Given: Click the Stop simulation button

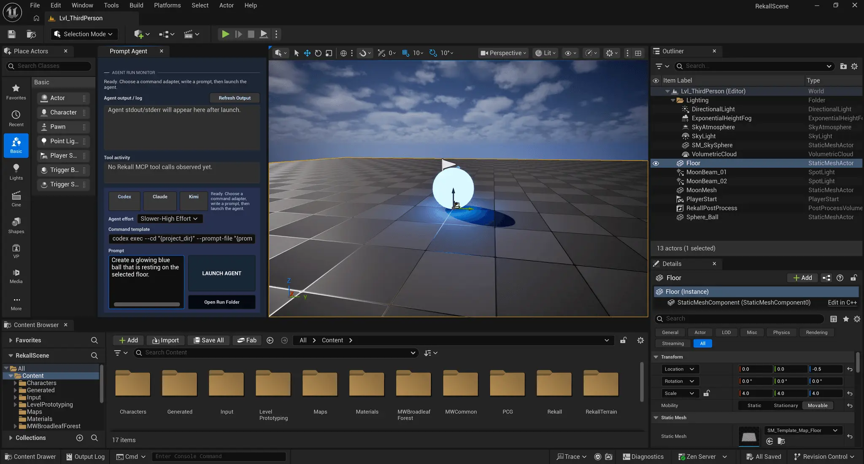Looking at the screenshot, I should pyautogui.click(x=251, y=34).
